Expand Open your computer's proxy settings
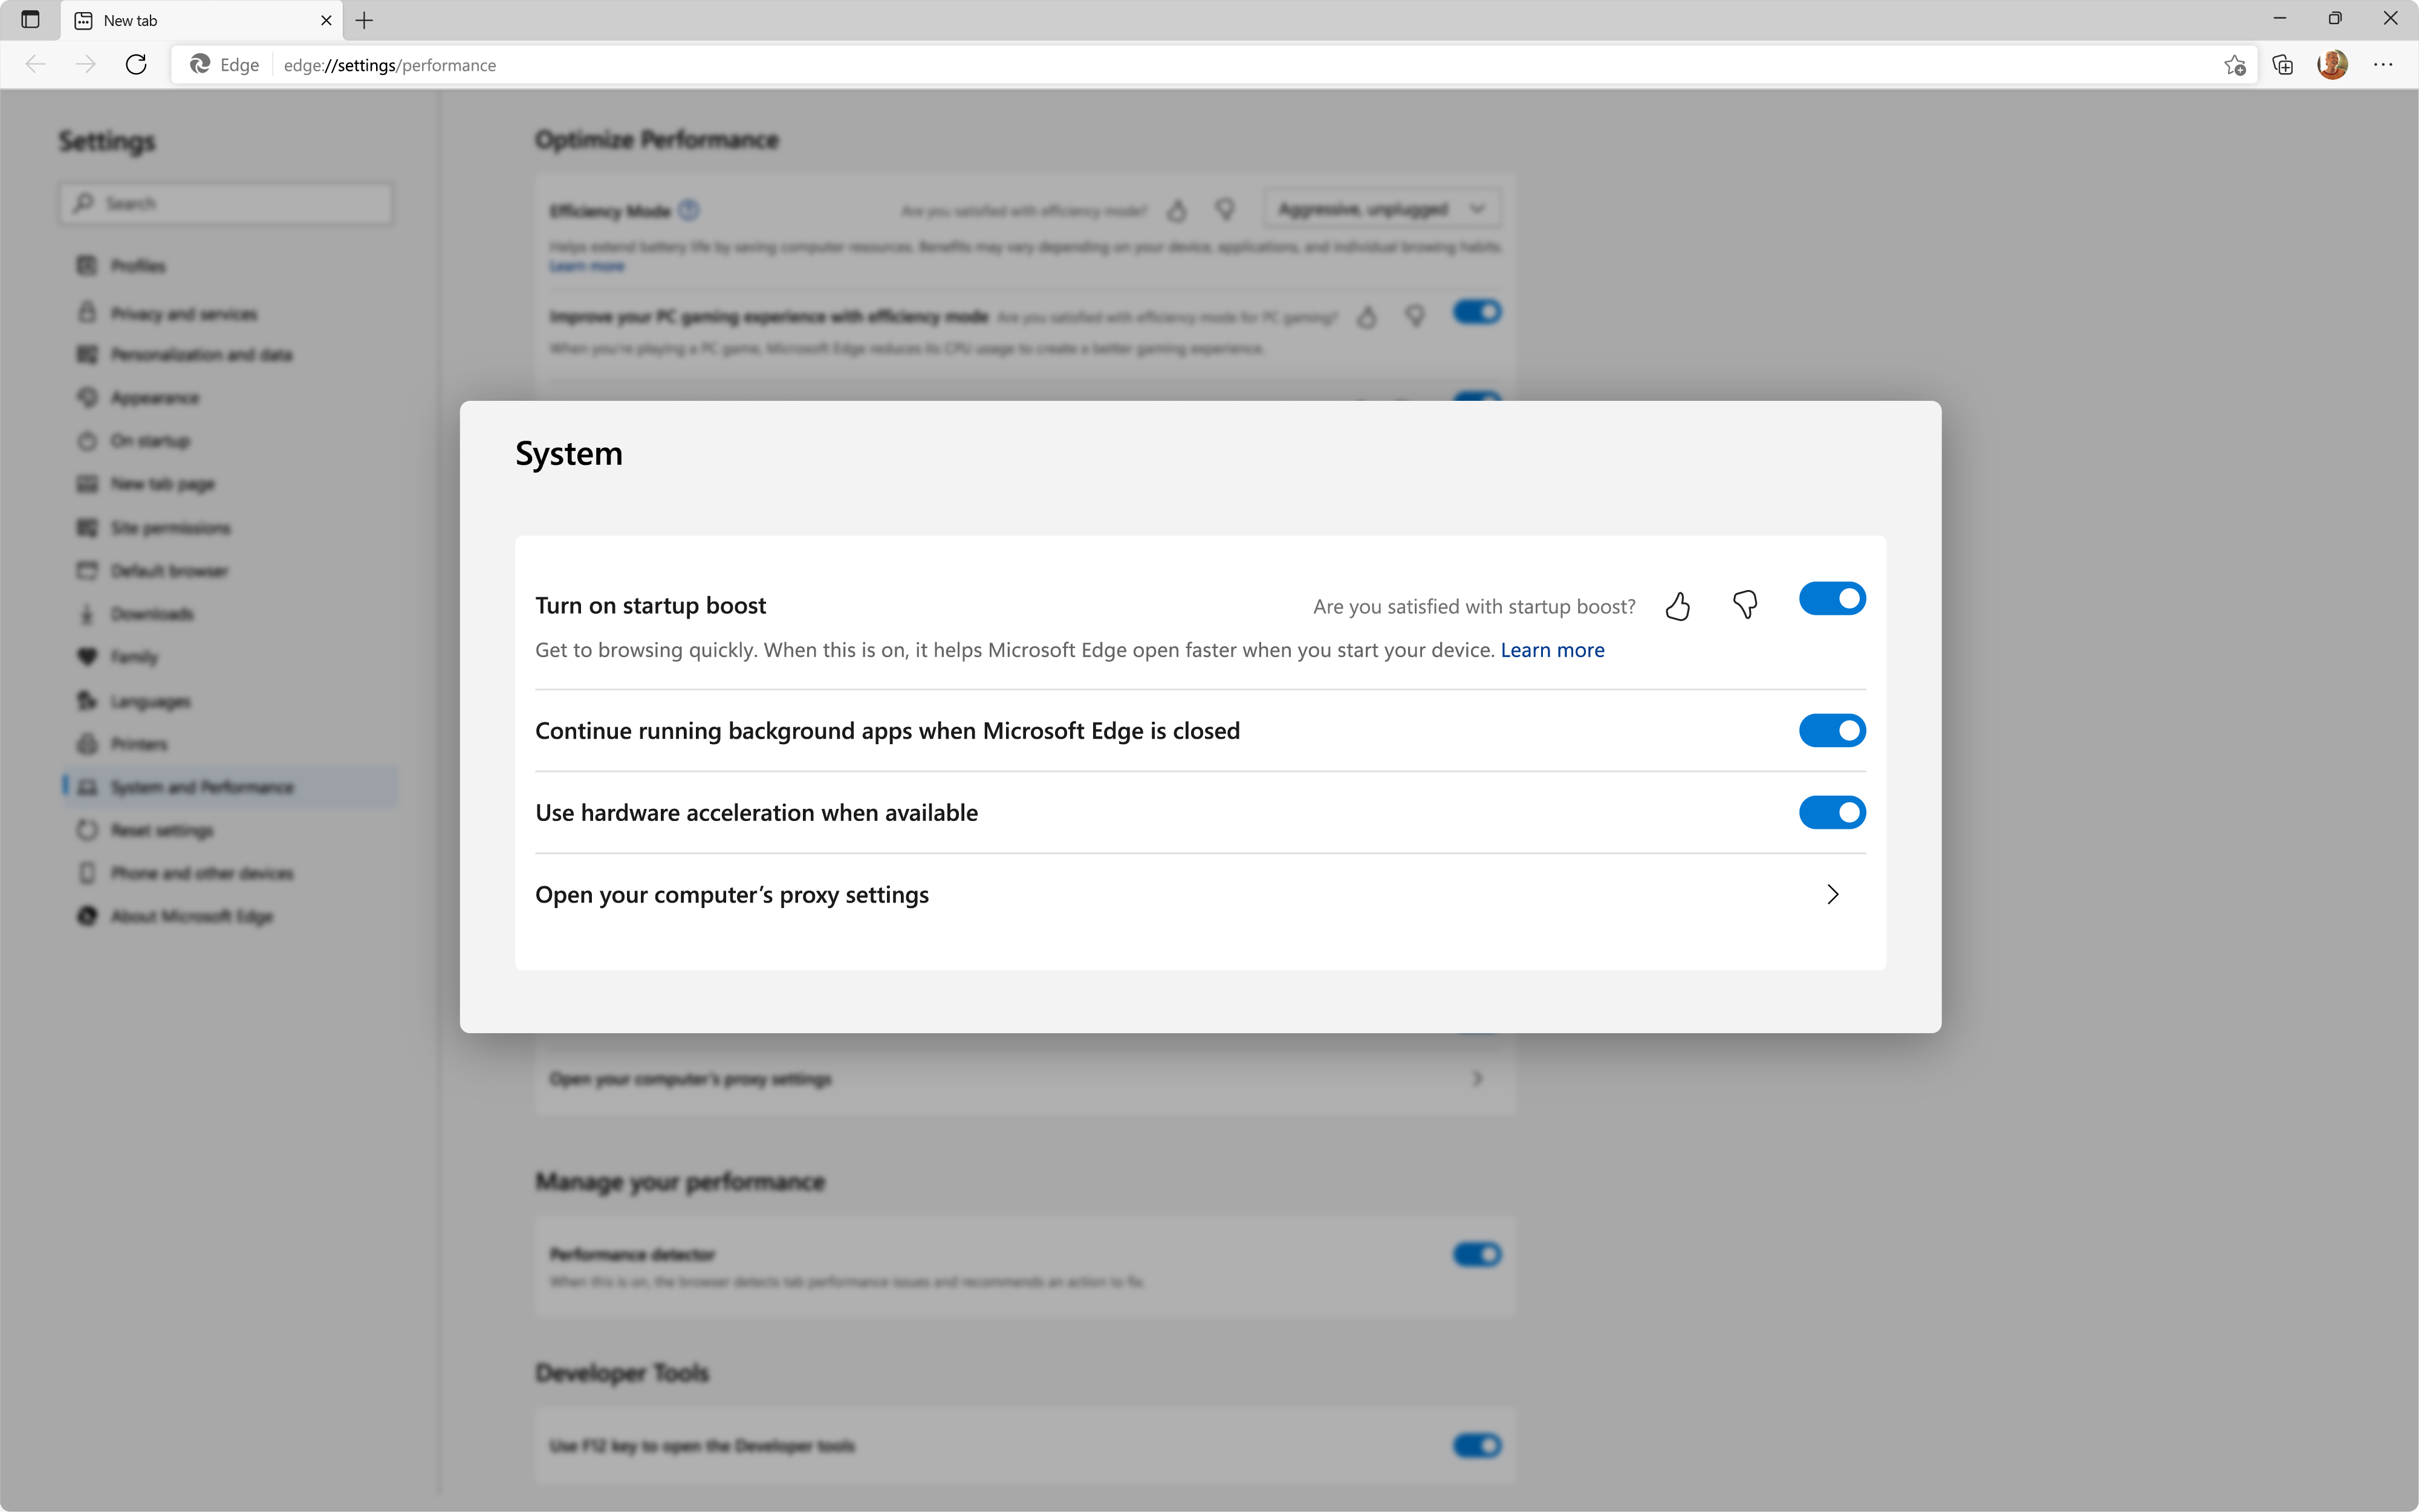This screenshot has height=1512, width=2419. point(1832,893)
